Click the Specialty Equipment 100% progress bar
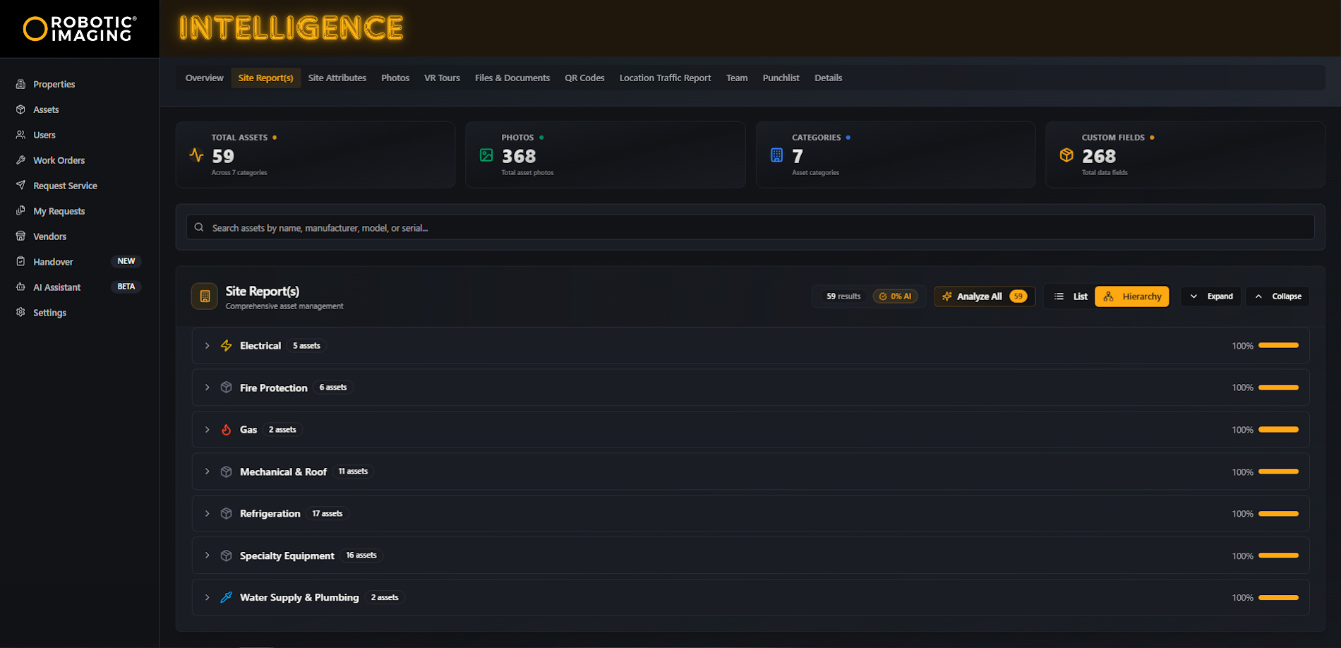Viewport: 1341px width, 648px height. pyautogui.click(x=1277, y=556)
